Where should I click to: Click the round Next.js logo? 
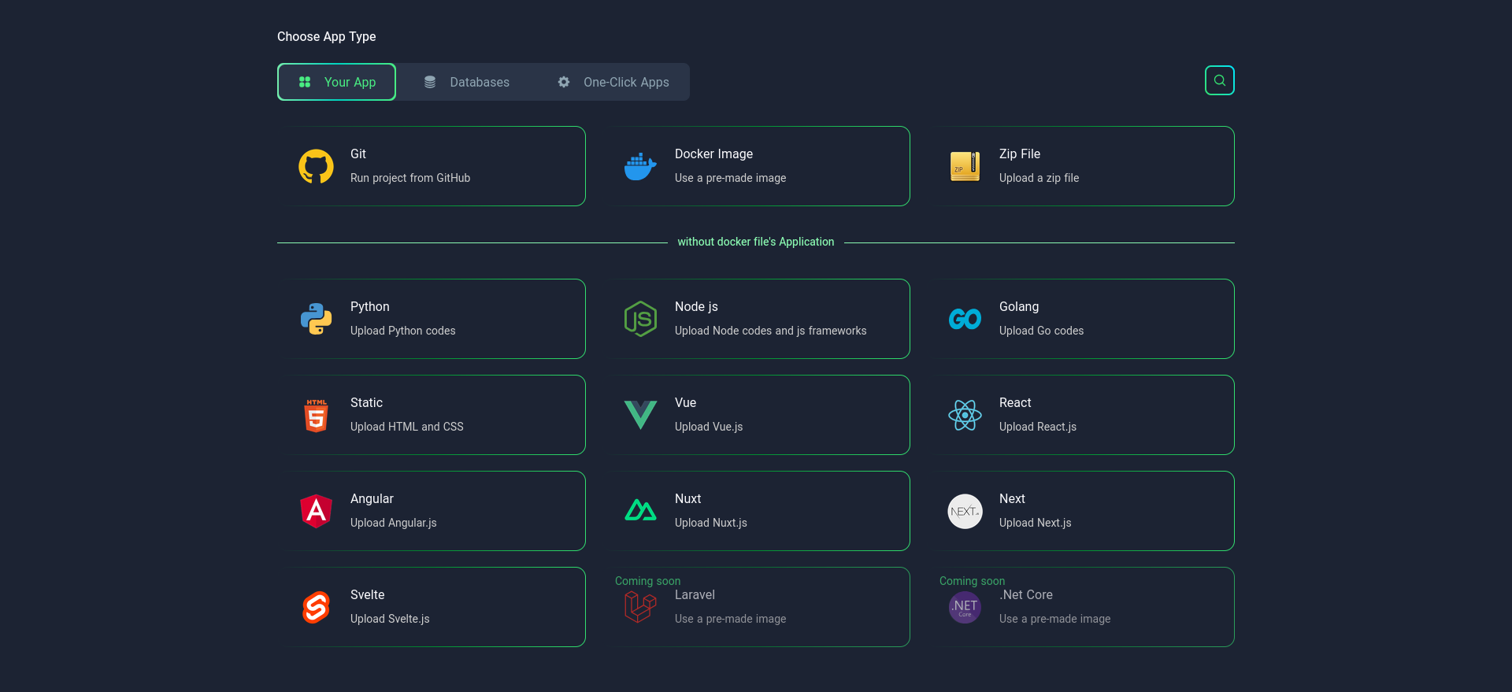965,511
